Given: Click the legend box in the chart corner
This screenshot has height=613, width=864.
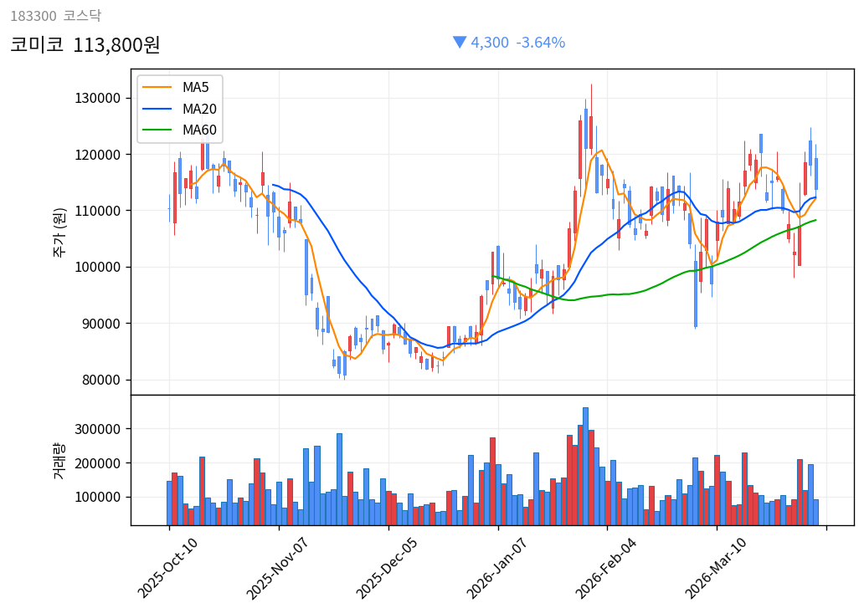Looking at the screenshot, I should pyautogui.click(x=178, y=109).
